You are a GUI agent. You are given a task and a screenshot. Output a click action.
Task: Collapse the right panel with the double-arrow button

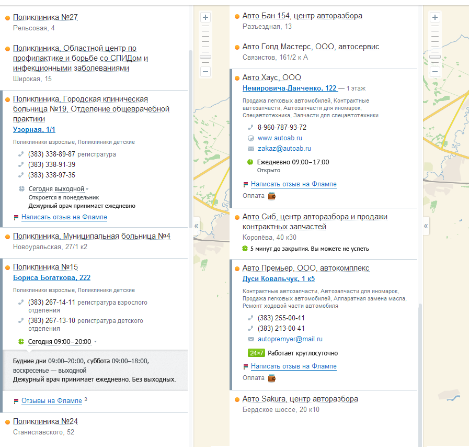click(x=426, y=226)
